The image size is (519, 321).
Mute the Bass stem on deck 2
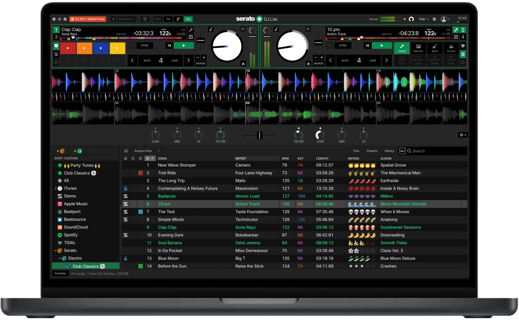[435, 48]
